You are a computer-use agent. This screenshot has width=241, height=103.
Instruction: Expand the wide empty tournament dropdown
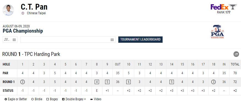coord(68,40)
